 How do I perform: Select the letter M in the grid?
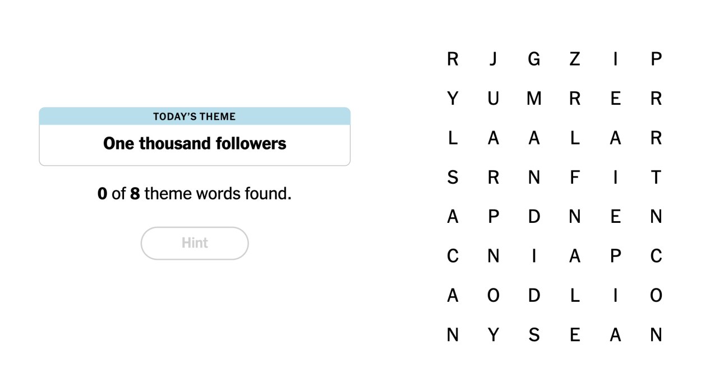[x=534, y=99]
